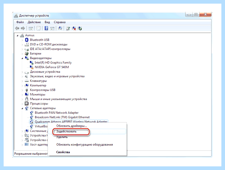The width and height of the screenshot is (225, 170).
Task: Select the Системные category
Action: (38, 131)
